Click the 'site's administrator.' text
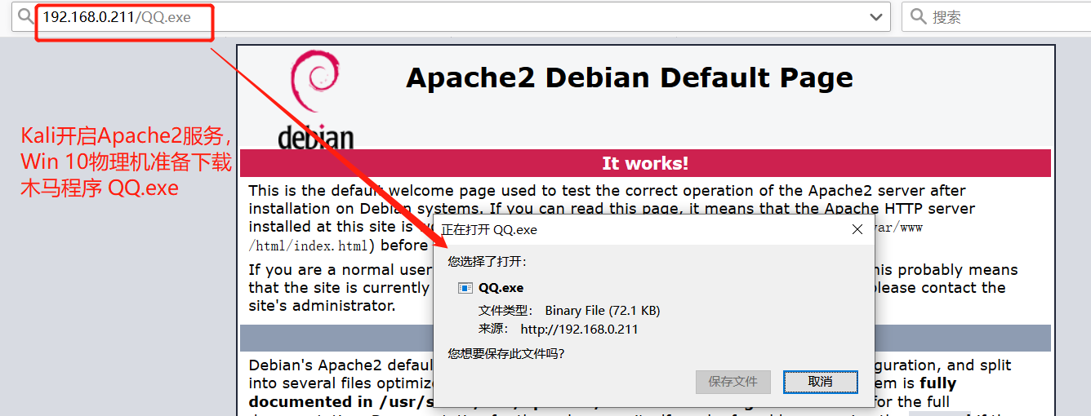 [x=322, y=306]
